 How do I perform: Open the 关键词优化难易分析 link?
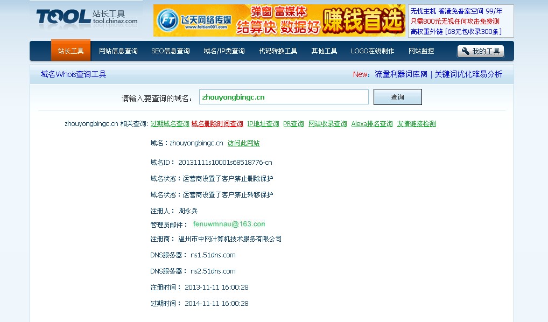468,74
